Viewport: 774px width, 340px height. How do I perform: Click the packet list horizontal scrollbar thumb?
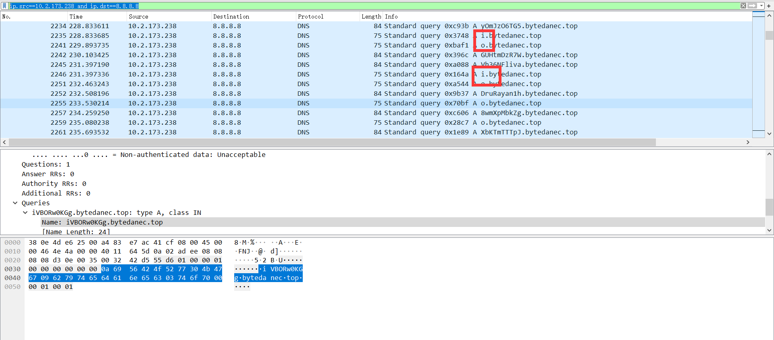tap(332, 142)
